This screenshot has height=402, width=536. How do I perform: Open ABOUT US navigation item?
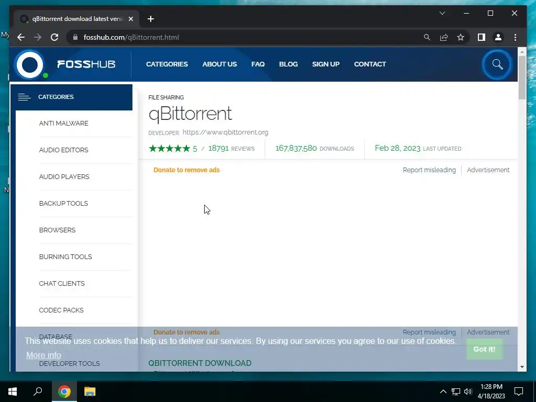tap(219, 64)
